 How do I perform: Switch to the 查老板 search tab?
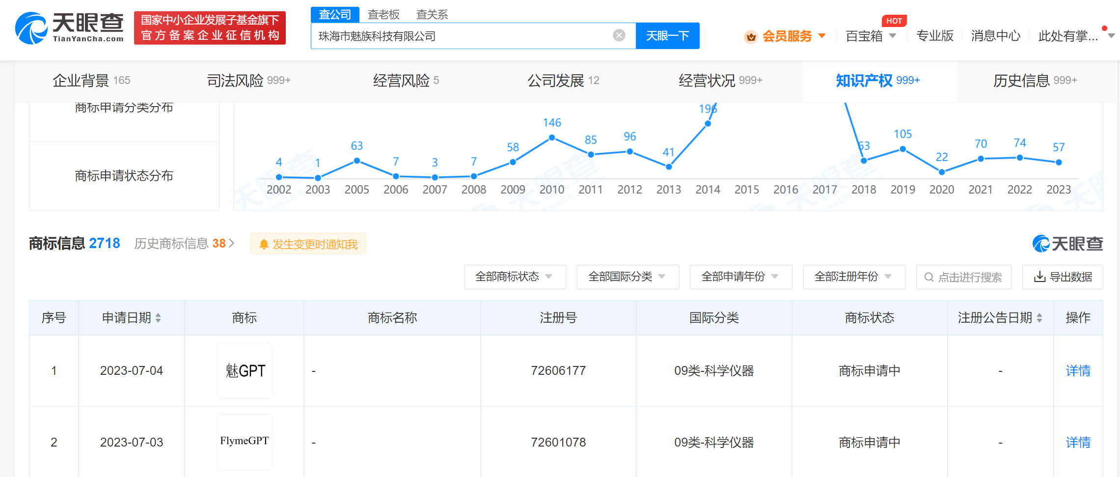tap(383, 14)
